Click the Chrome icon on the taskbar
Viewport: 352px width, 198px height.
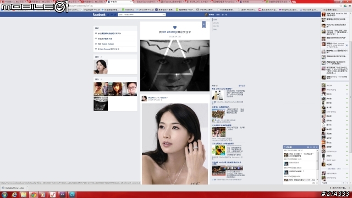pyautogui.click(x=33, y=194)
